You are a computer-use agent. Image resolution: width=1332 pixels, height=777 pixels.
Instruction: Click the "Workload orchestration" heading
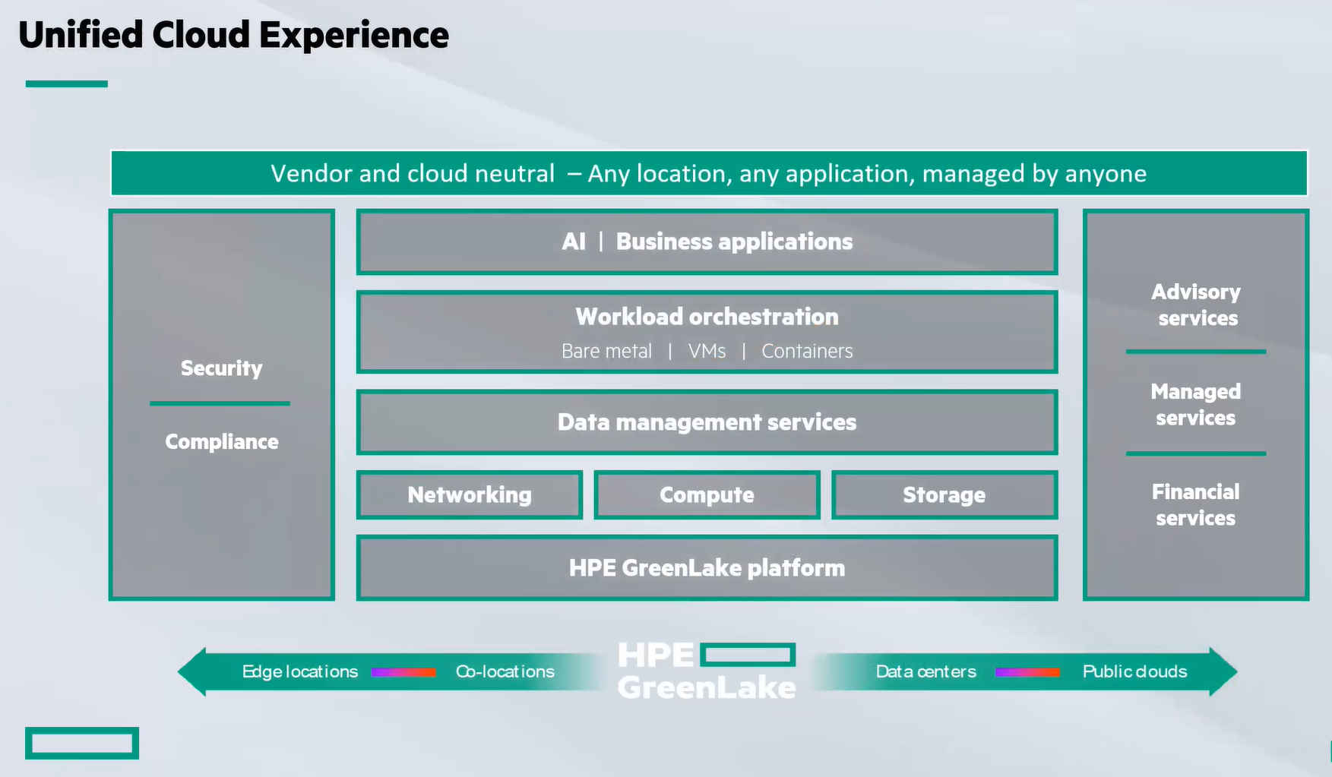707,316
